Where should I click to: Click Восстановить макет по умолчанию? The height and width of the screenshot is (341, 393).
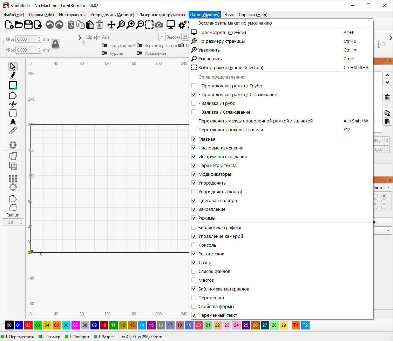click(235, 23)
